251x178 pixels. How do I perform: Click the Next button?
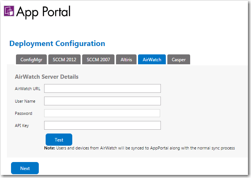(x=25, y=168)
